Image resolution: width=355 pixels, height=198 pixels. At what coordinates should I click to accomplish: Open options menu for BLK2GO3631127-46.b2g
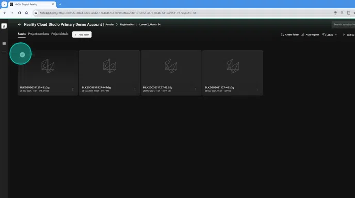coord(257,89)
